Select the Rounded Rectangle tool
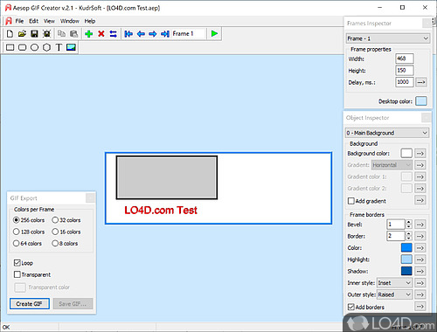 pyautogui.click(x=23, y=47)
